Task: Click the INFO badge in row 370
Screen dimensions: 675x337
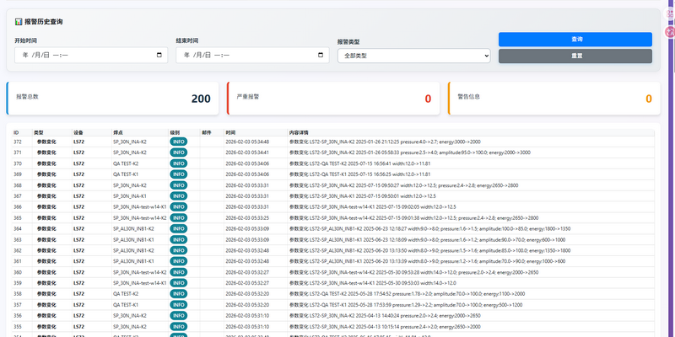Action: pos(178,163)
